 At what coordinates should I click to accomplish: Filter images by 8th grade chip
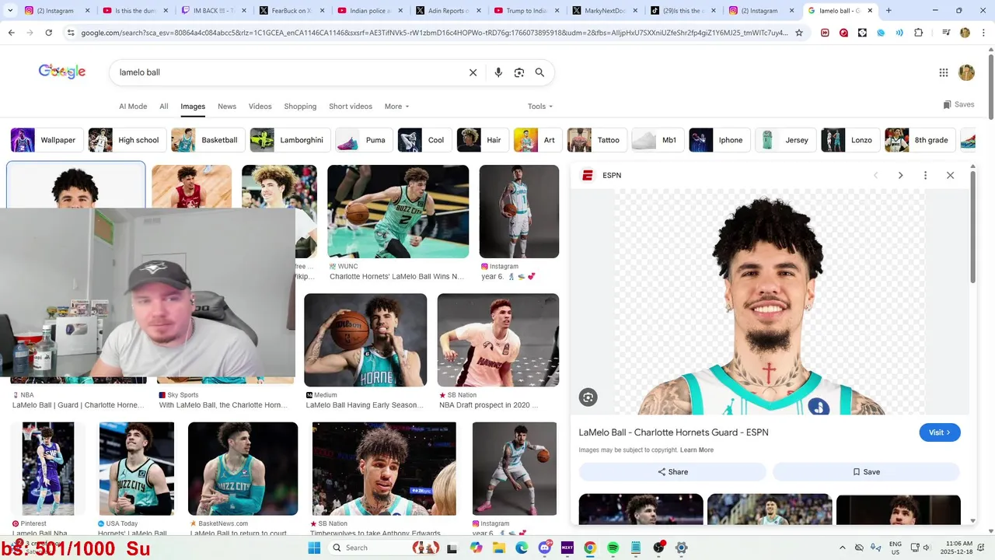(920, 140)
